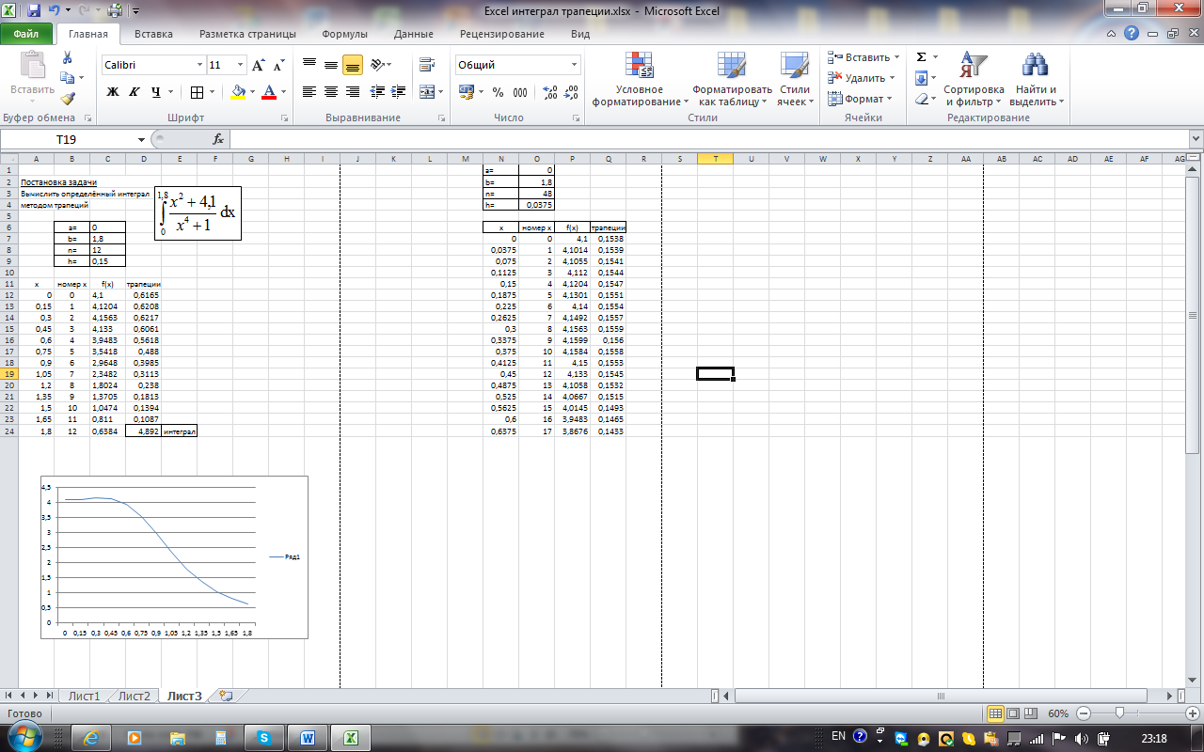Insert AutoSum with the sigma icon

coord(922,57)
